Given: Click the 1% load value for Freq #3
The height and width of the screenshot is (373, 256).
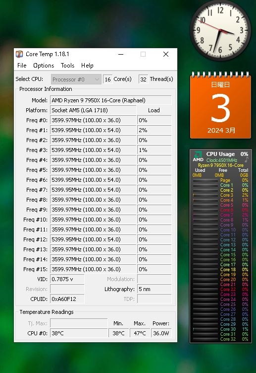Looking at the screenshot, I should [154, 150].
